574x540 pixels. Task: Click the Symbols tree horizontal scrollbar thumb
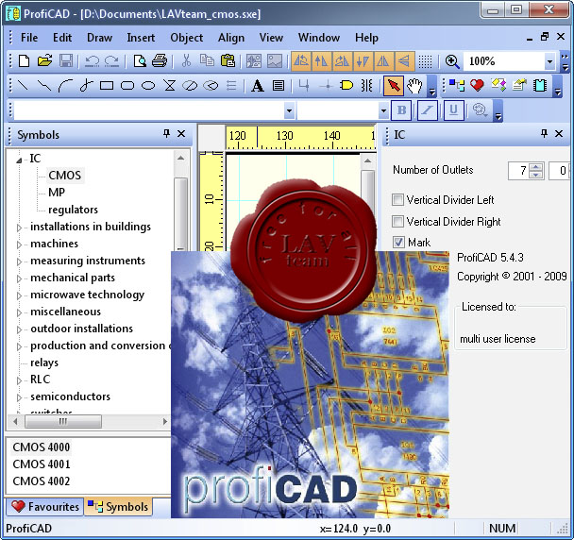63,421
